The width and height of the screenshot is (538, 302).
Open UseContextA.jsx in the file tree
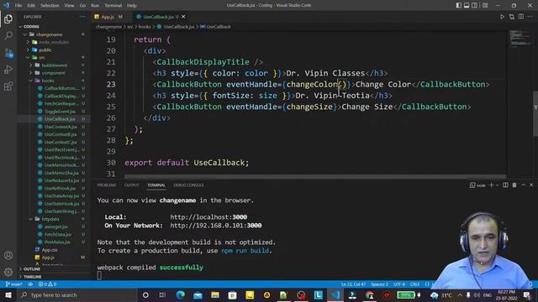(61, 127)
